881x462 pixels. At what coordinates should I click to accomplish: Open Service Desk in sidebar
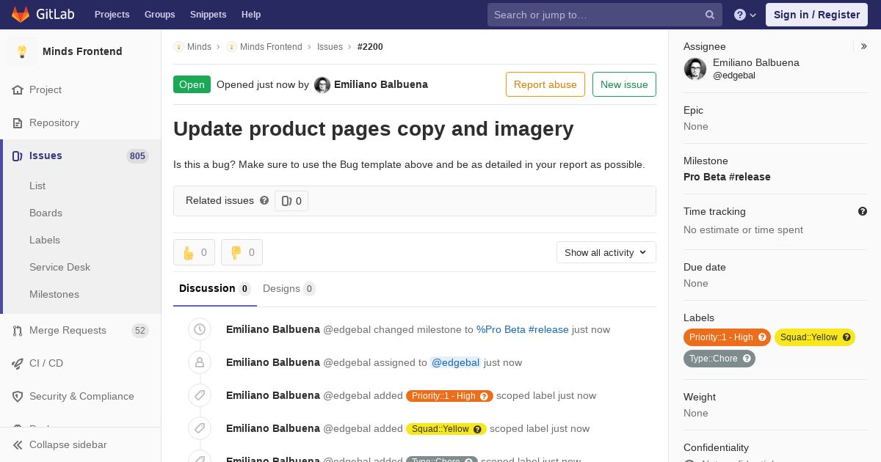point(59,268)
